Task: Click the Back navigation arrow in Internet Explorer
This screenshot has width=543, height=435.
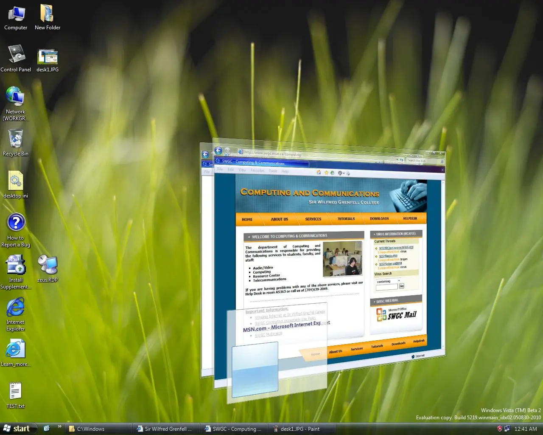Action: tap(219, 151)
